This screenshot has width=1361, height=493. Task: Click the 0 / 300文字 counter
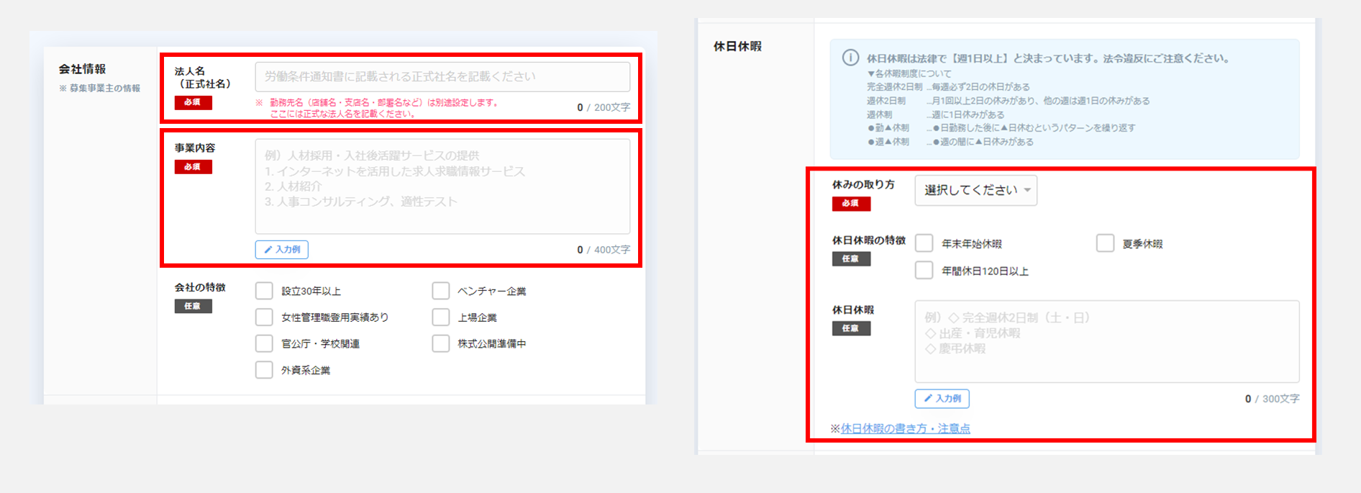coord(1272,399)
